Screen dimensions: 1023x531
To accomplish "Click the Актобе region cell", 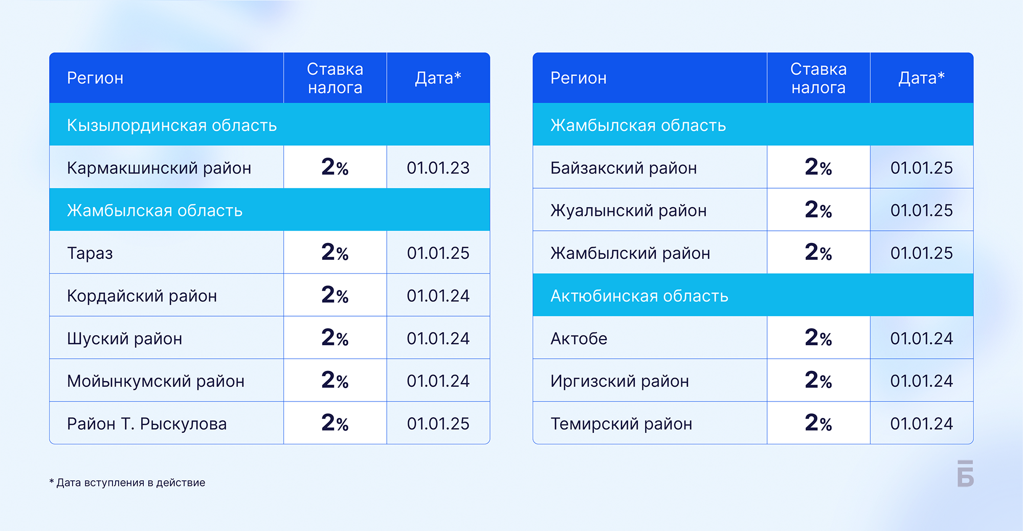I will (x=650, y=338).
